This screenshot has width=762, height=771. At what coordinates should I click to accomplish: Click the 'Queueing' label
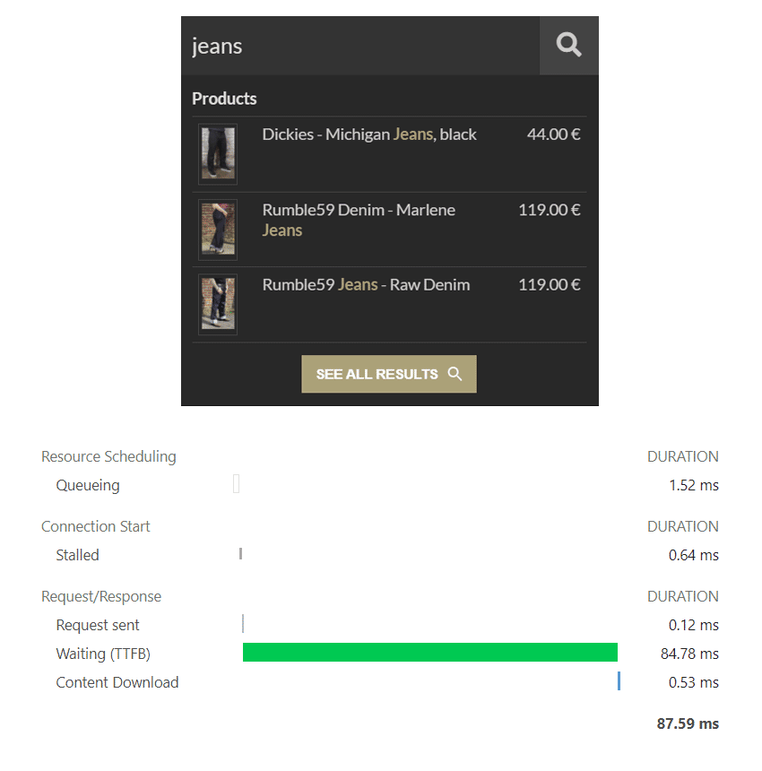88,485
